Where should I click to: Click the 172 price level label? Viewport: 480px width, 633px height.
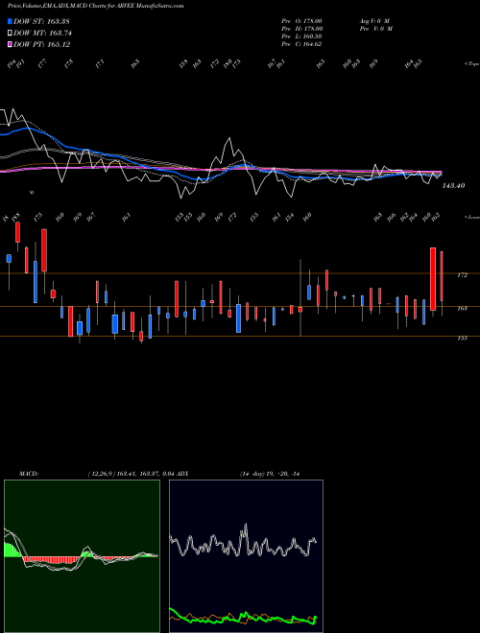[462, 275]
